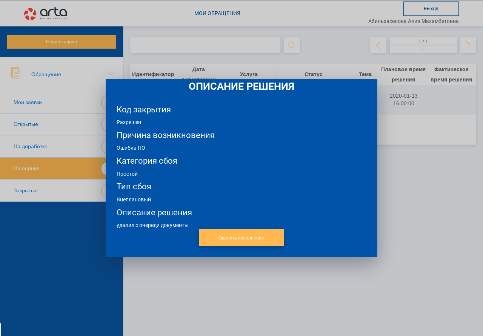
Task: Click the Код закрытия label
Action: (x=144, y=110)
